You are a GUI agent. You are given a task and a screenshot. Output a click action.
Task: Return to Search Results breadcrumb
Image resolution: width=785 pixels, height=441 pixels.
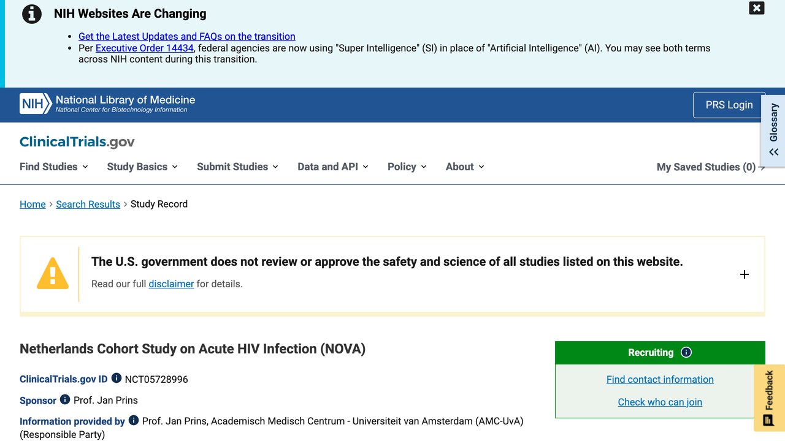pyautogui.click(x=88, y=204)
